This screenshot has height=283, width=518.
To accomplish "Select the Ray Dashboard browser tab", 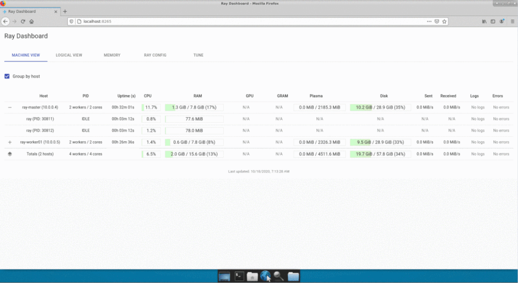I will coord(30,12).
